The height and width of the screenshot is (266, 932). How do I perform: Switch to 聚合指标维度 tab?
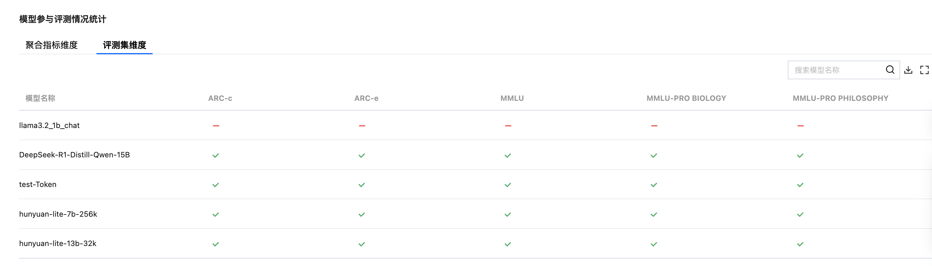[52, 45]
